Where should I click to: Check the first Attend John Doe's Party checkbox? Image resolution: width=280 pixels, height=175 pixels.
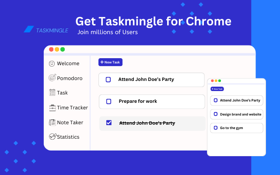(x=108, y=80)
